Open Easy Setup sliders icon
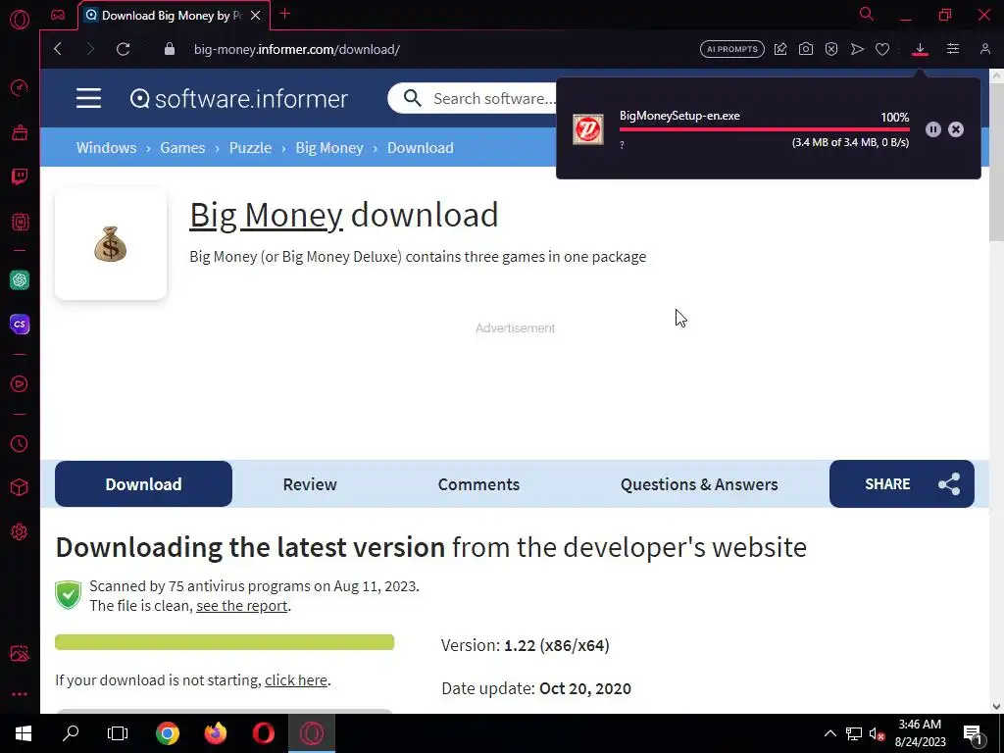This screenshot has width=1004, height=753. [953, 49]
